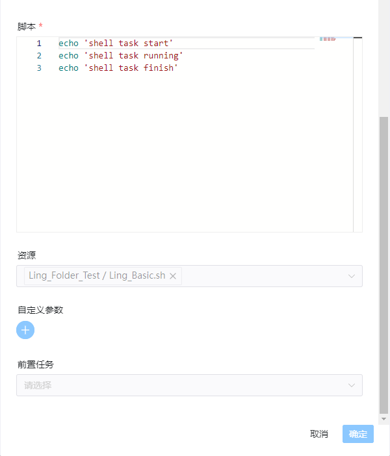This screenshot has width=390, height=456.
Task: Click line 2 'shell task running' code
Action: point(120,56)
